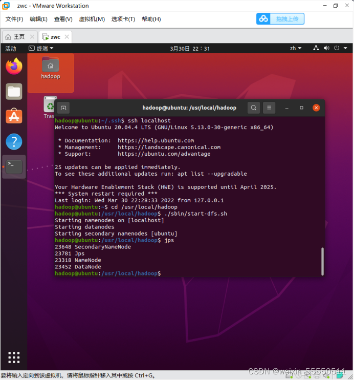
Task: Open the 编辑(E) menu
Action: [38, 19]
